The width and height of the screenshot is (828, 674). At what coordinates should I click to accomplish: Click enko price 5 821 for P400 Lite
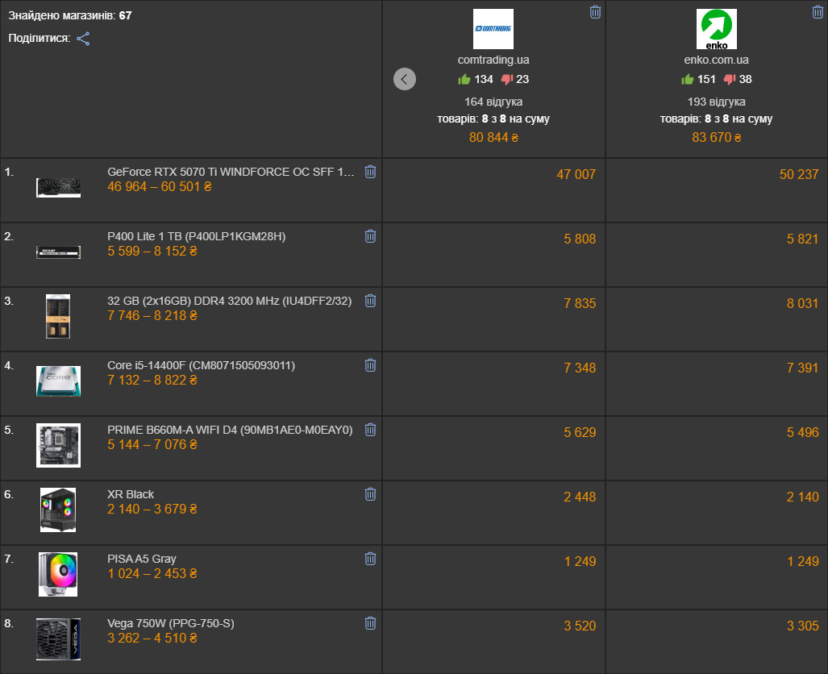[803, 239]
